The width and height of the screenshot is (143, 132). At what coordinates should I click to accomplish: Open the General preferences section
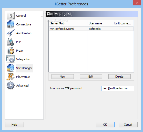(21, 16)
